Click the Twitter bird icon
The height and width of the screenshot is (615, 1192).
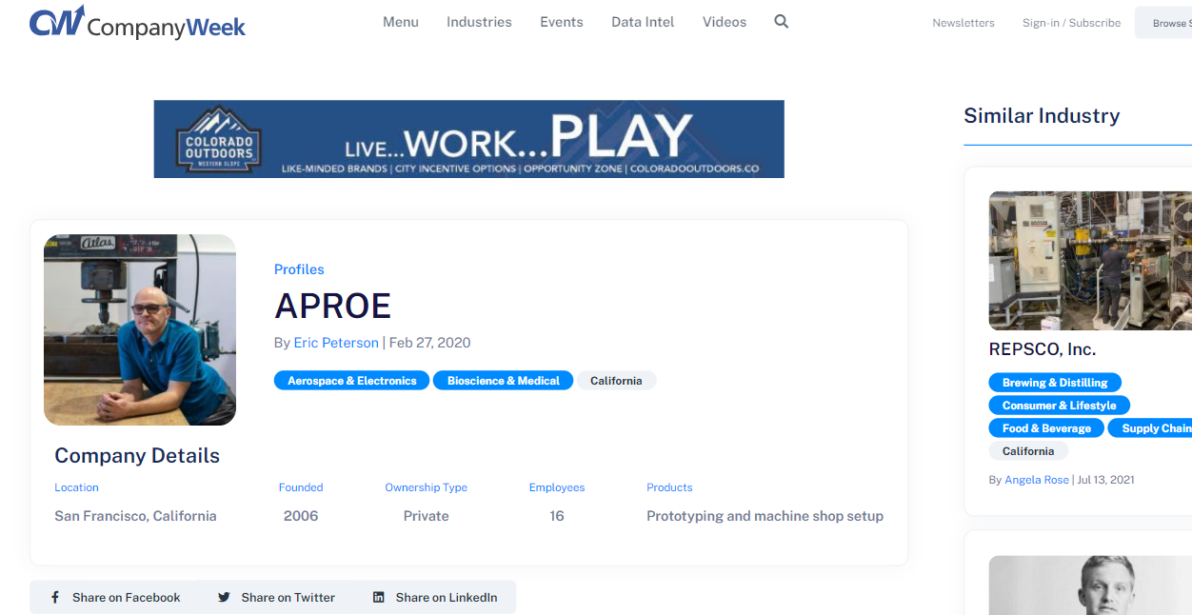(x=224, y=597)
